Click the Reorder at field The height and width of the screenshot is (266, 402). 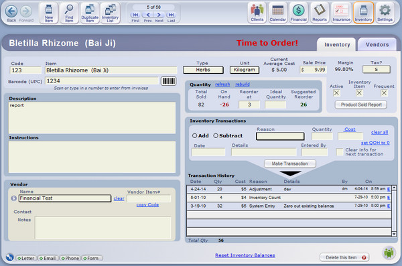(249, 105)
